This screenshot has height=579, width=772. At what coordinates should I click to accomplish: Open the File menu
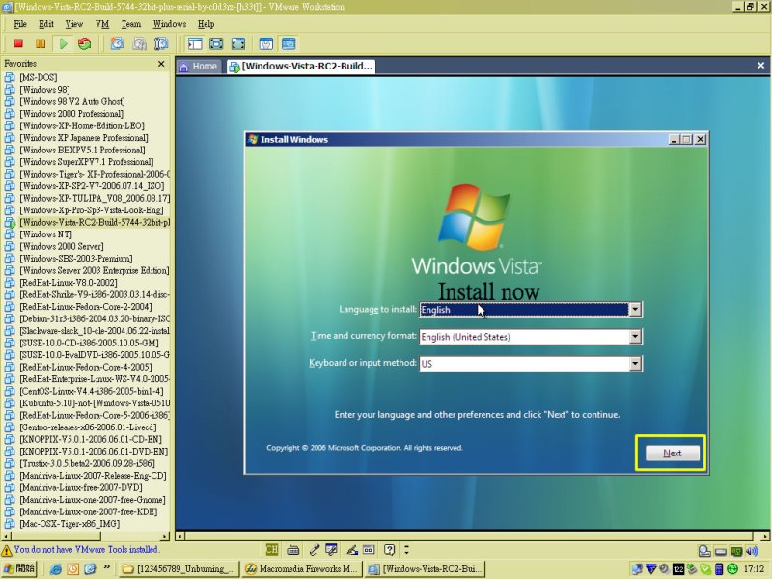(x=20, y=24)
